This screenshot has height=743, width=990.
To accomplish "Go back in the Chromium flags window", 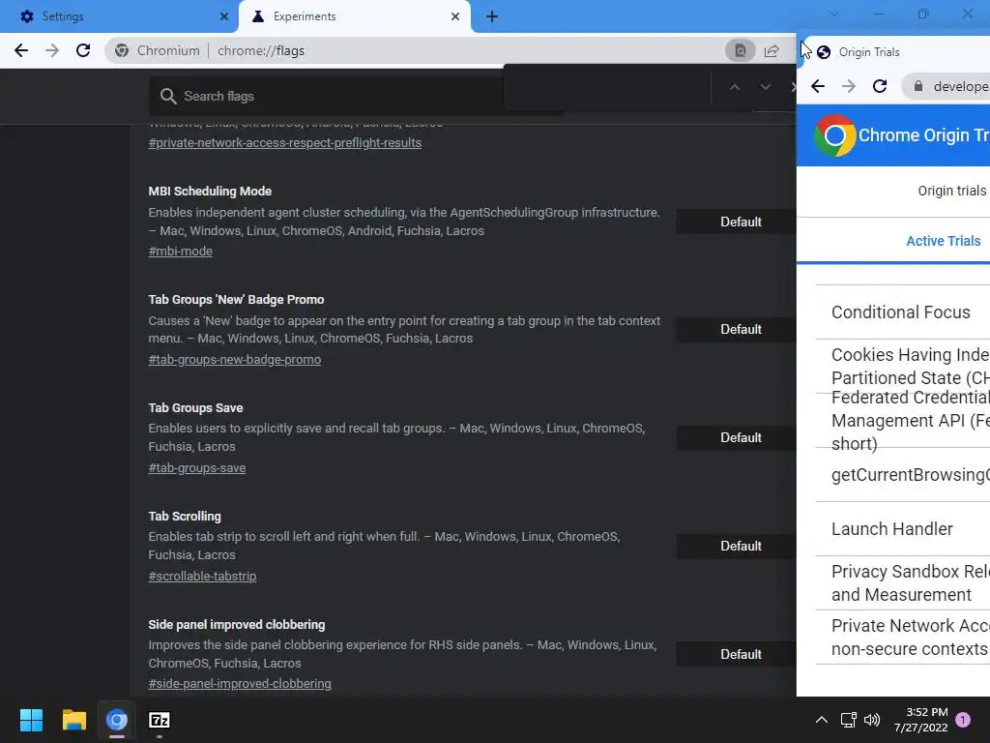I will 21,50.
